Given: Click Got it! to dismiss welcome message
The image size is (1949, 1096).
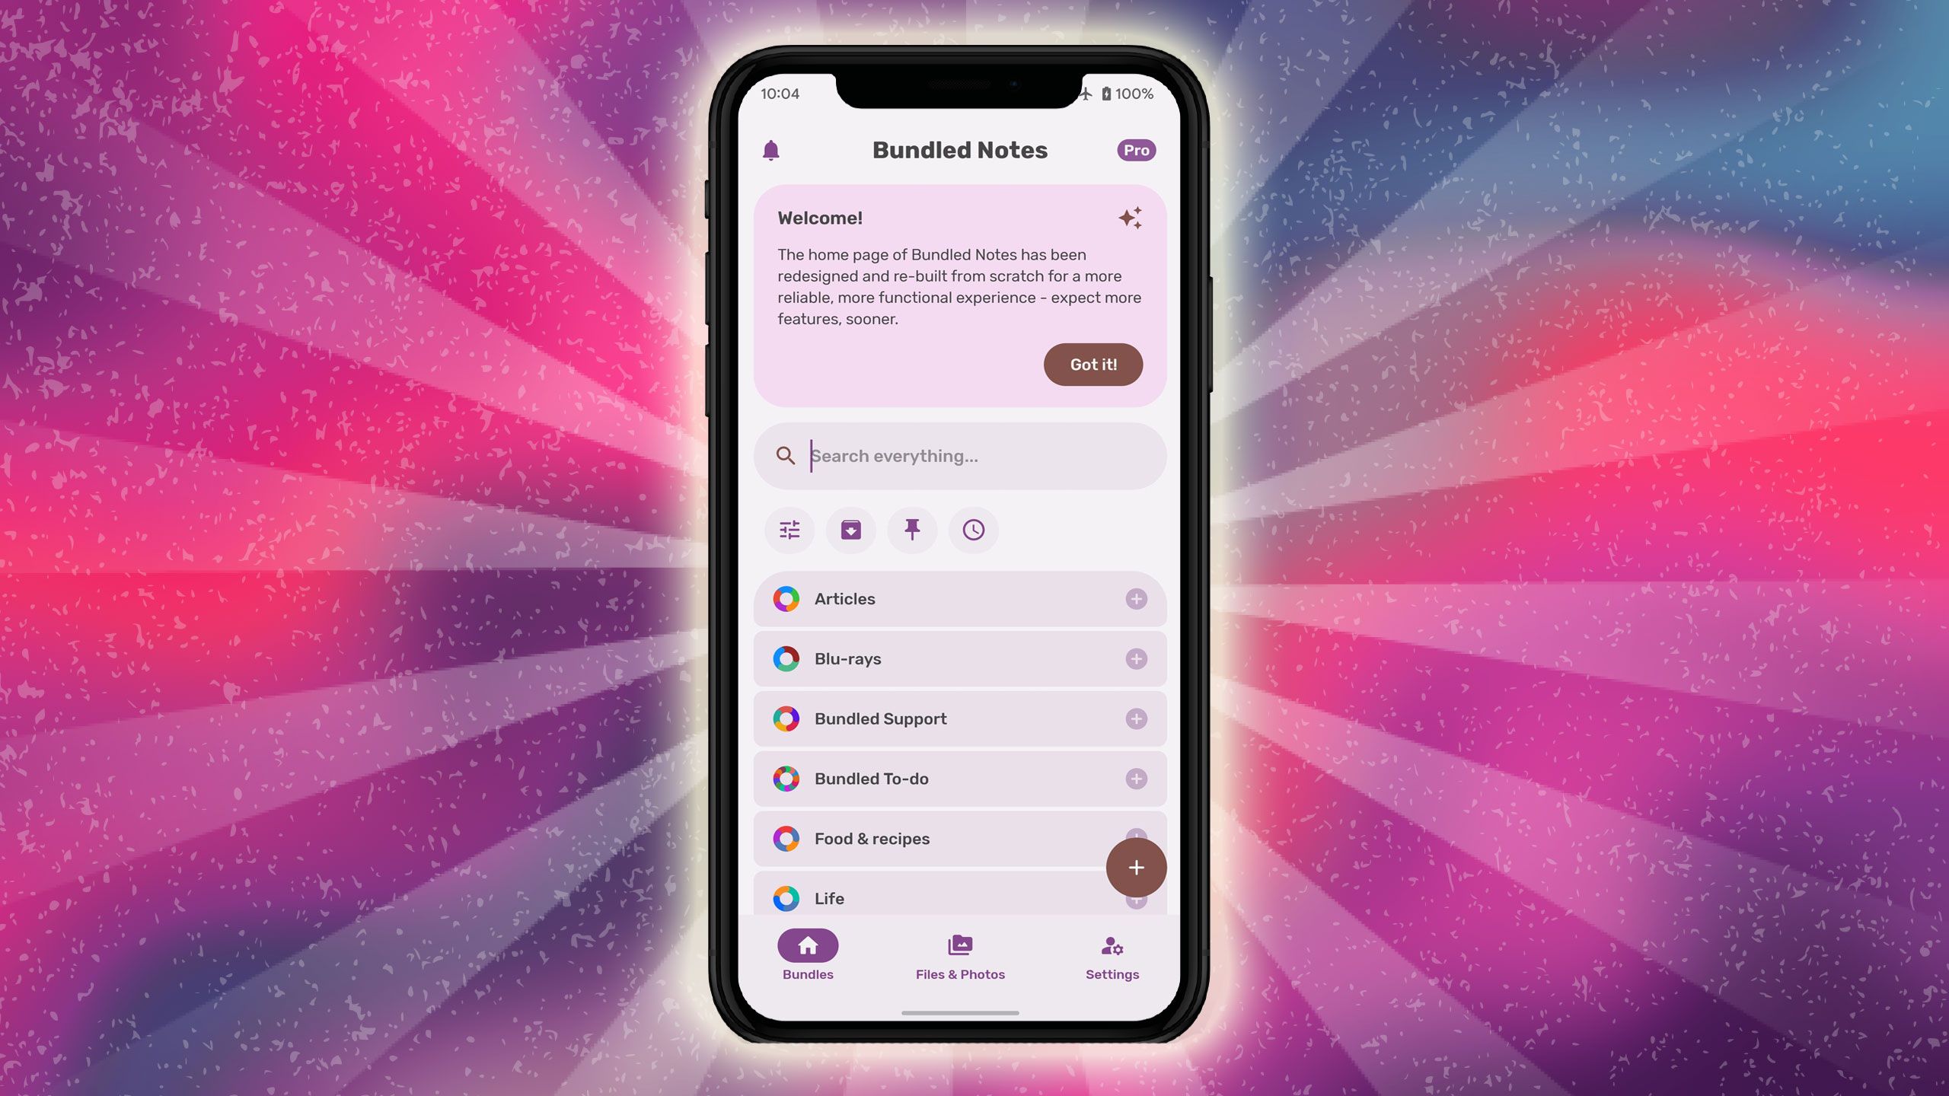Looking at the screenshot, I should (x=1093, y=362).
